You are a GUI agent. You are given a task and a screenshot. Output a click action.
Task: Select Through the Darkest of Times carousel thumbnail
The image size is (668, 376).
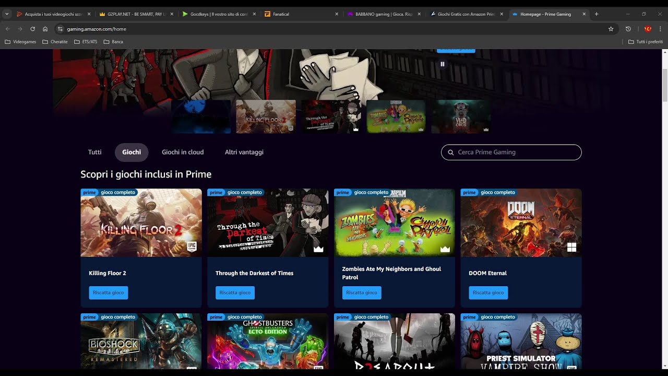pyautogui.click(x=331, y=116)
